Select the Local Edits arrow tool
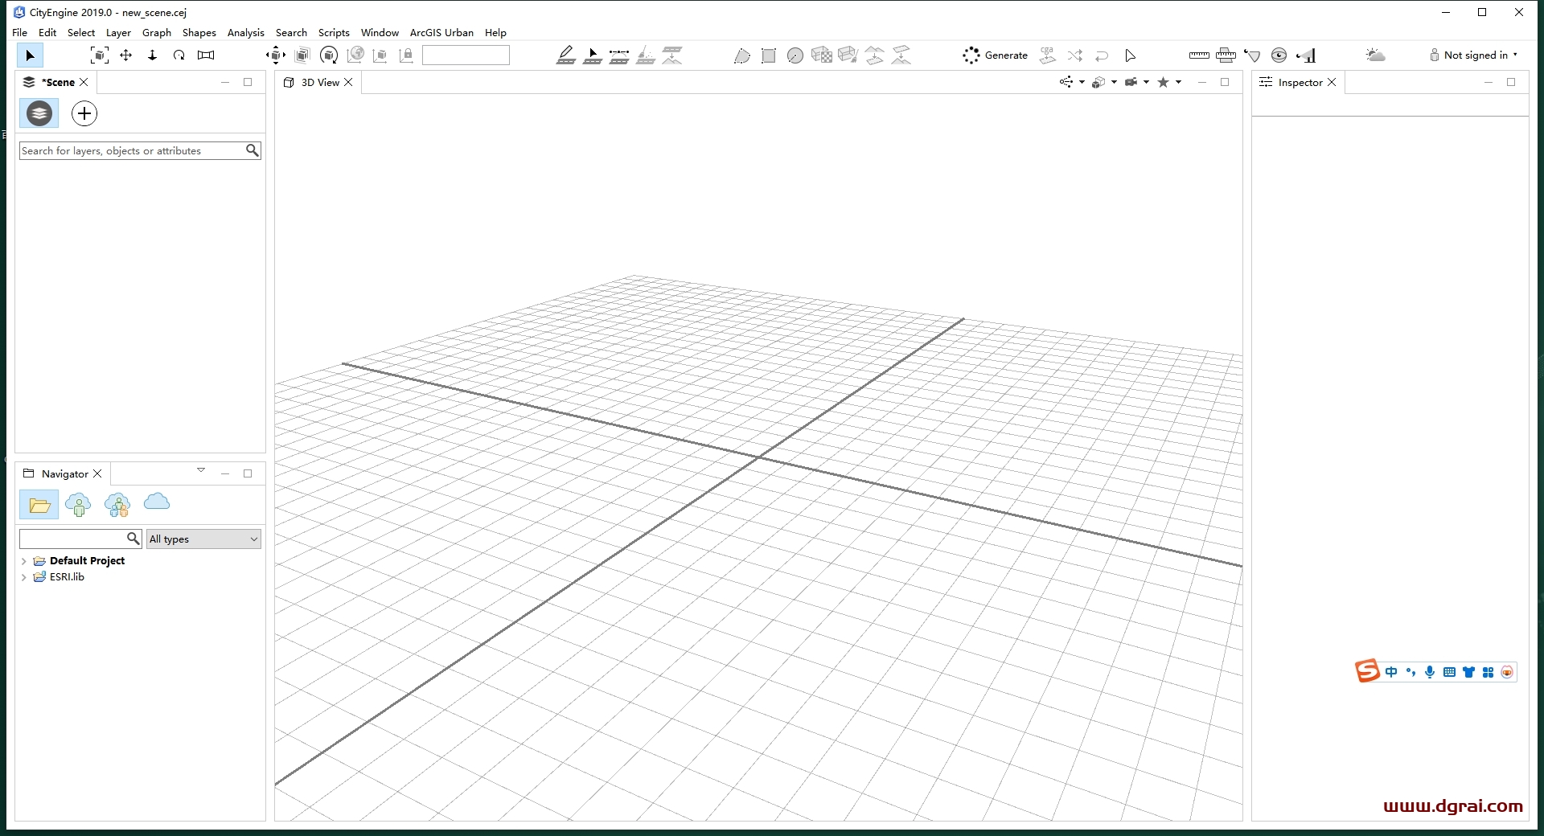Viewport: 1544px width, 836px height. (x=1130, y=55)
